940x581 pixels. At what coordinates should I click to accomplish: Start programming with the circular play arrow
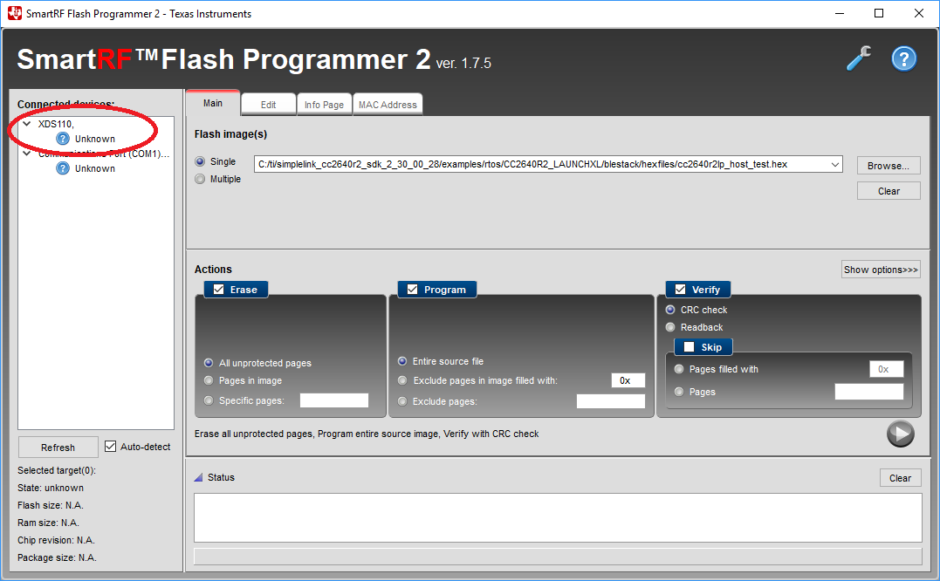point(900,434)
